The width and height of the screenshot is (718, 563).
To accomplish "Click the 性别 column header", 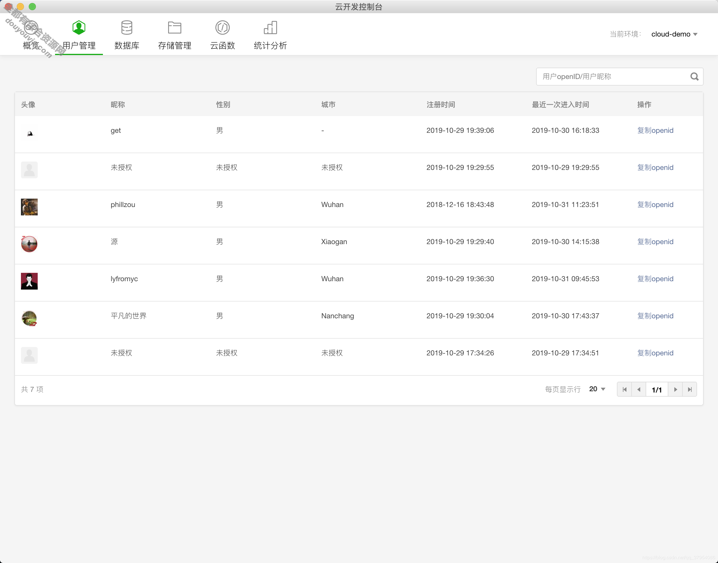I will tap(223, 104).
